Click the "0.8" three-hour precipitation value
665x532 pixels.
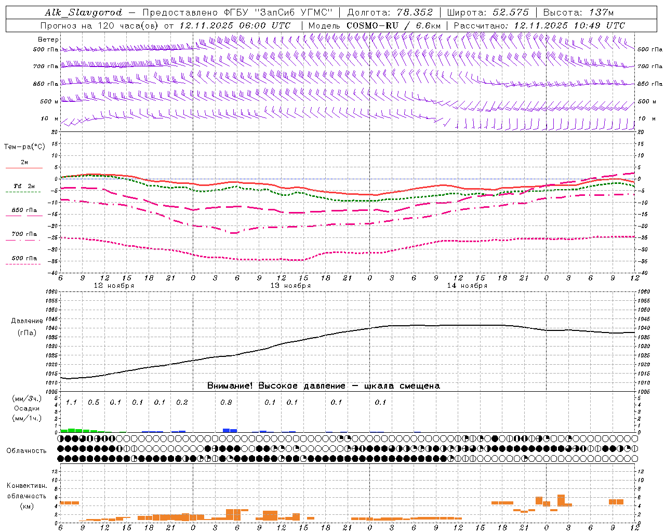point(226,403)
